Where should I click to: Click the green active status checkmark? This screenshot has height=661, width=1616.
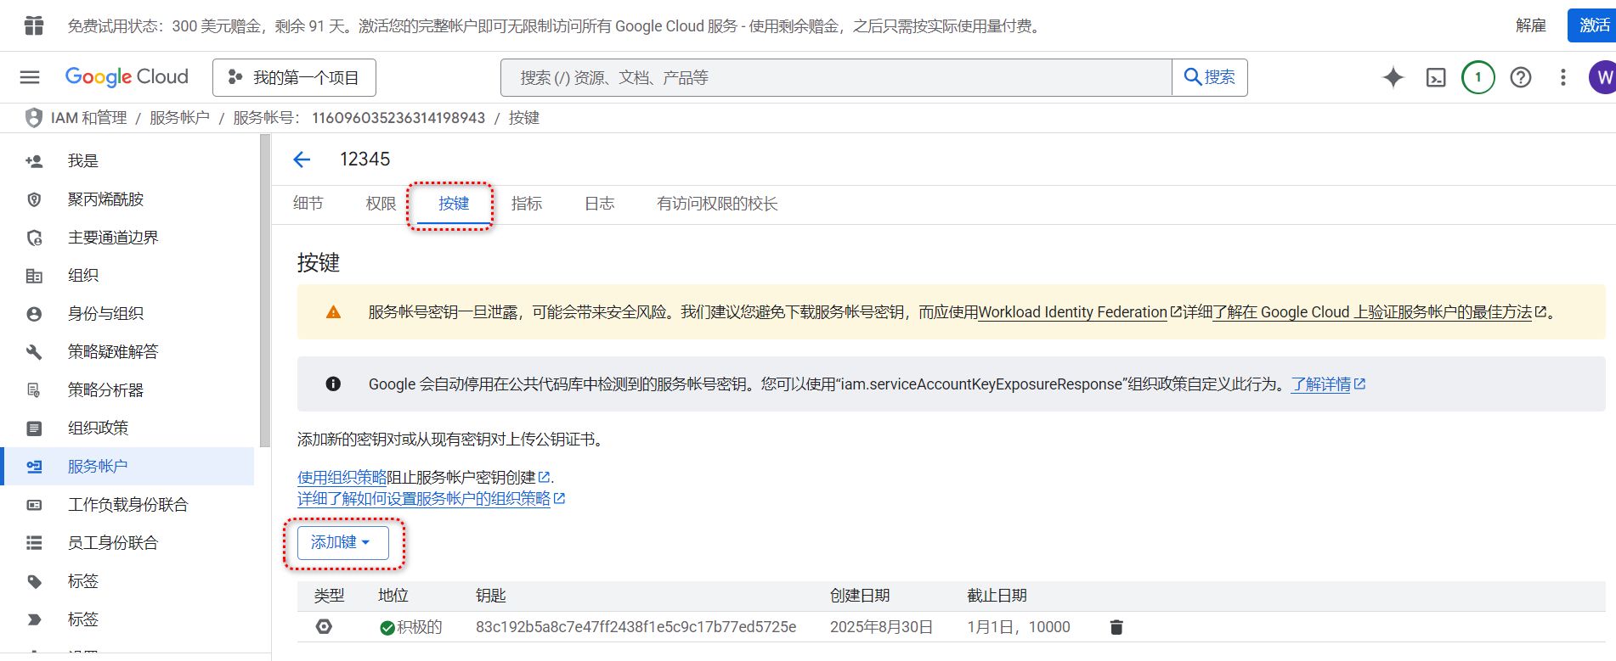(387, 628)
